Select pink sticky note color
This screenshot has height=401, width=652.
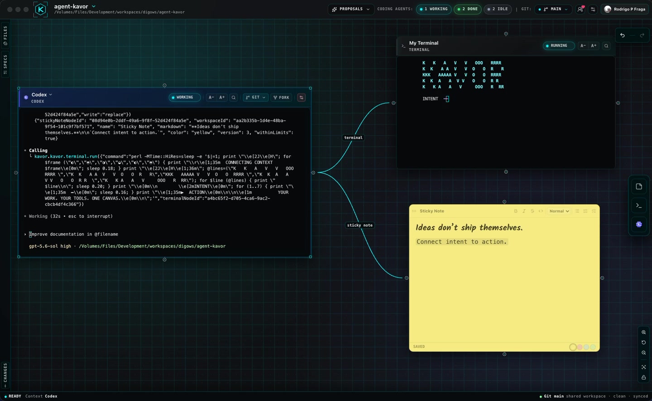click(x=580, y=347)
